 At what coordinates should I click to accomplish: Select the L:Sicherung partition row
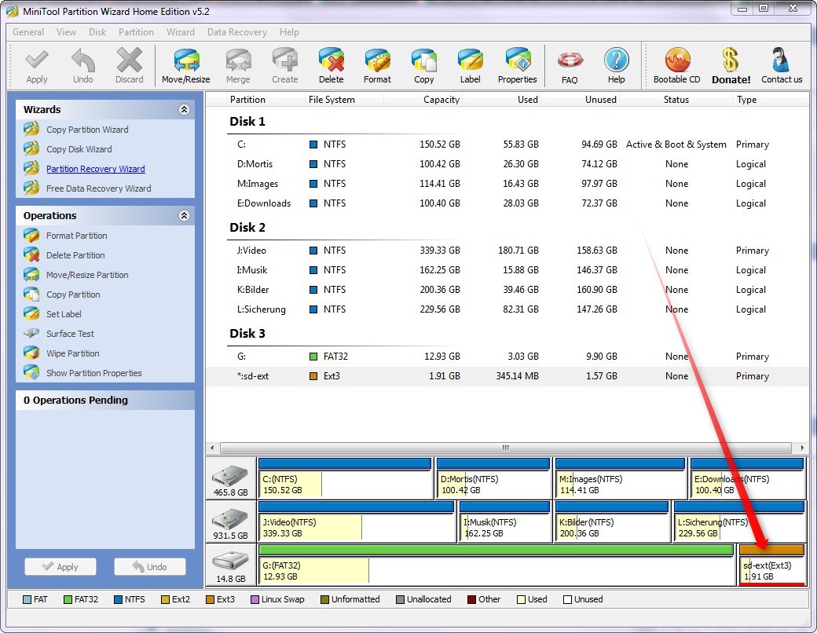[x=507, y=309]
